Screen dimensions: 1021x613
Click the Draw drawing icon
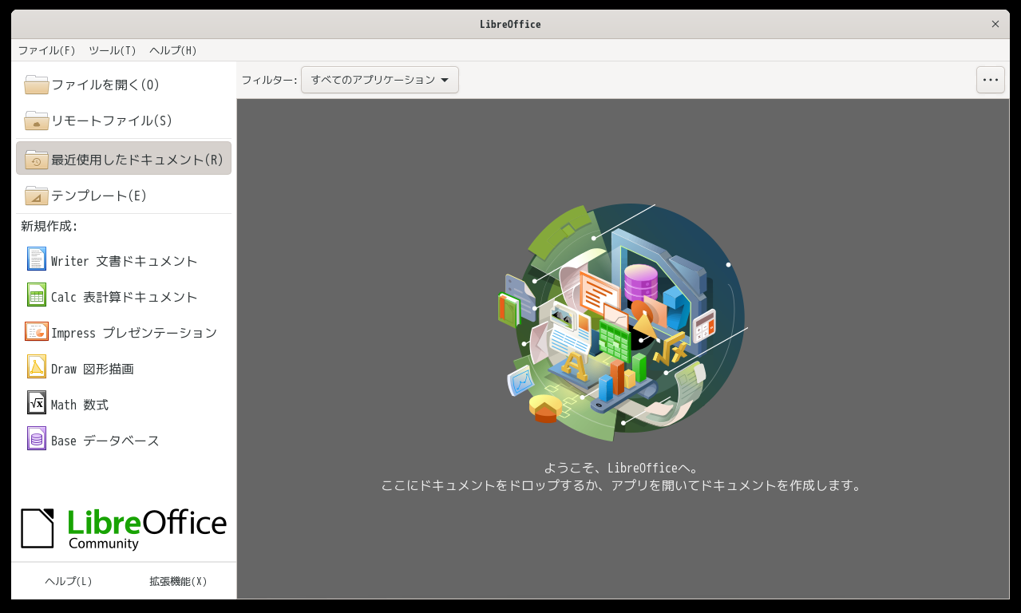tap(37, 367)
